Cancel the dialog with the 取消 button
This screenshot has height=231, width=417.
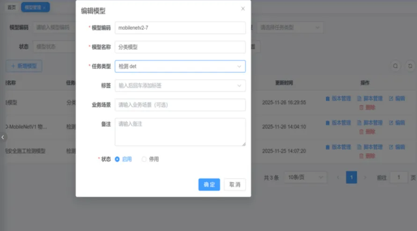click(235, 185)
